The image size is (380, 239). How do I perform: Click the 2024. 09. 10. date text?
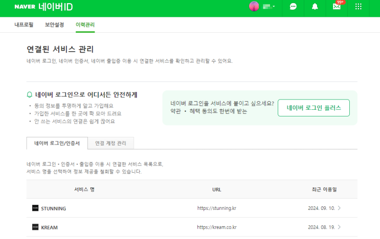click(x=321, y=208)
